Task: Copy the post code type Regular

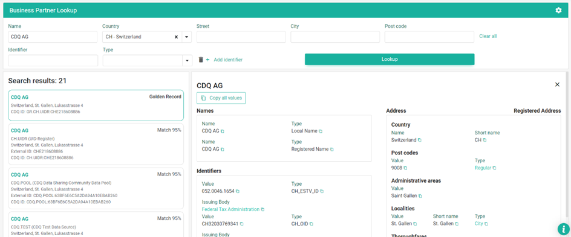Action: click(x=494, y=168)
